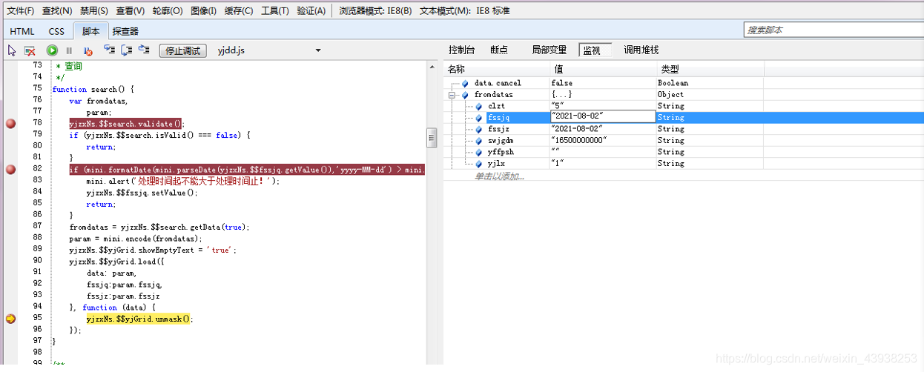
Task: Edit the fssjq value "2021-08-02" field
Action: pyautogui.click(x=602, y=117)
